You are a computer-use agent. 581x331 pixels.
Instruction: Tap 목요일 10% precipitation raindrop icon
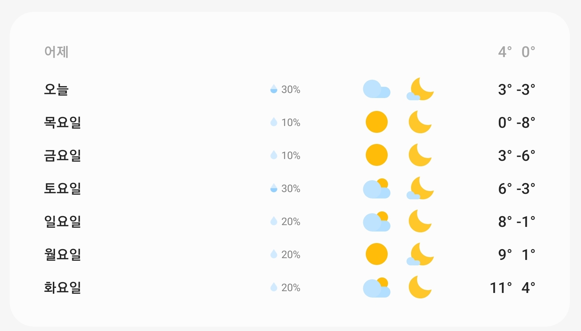point(274,122)
